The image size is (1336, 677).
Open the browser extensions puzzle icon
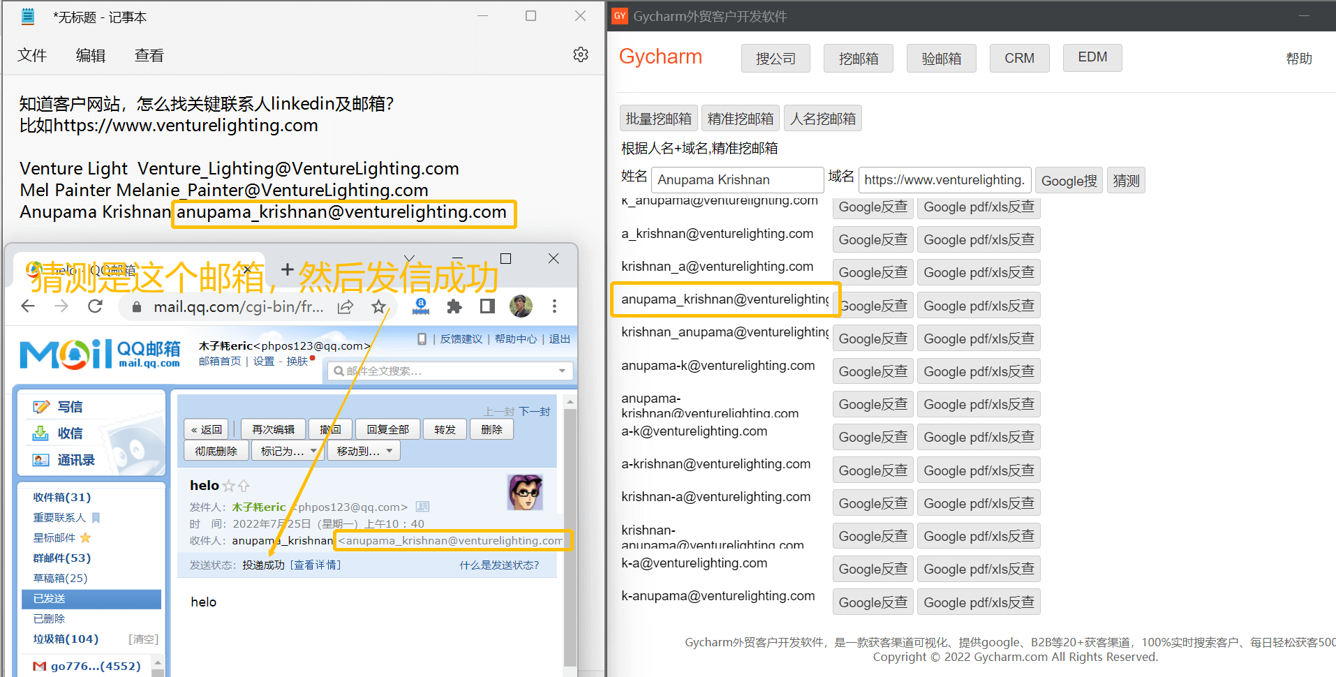454,306
